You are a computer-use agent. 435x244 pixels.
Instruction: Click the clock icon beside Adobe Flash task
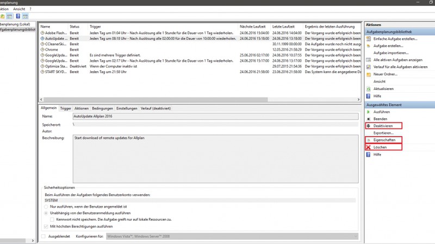(42, 33)
